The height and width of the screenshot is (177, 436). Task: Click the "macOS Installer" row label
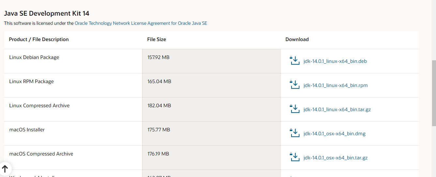point(27,130)
